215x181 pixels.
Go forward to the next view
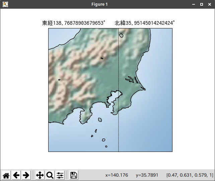(26, 175)
